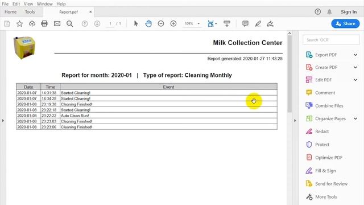
Task: Zoom in with the plus icon
Action: point(173,23)
